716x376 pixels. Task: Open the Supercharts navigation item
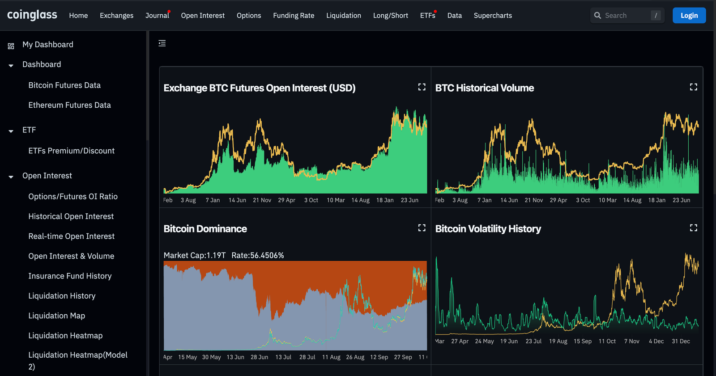point(493,16)
